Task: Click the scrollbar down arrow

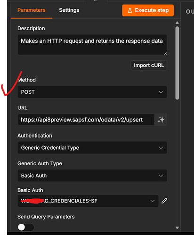Action: [177, 227]
